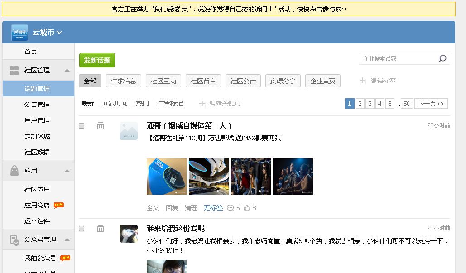The width and height of the screenshot is (466, 273).
Task: Select the 社区互动 tag filter
Action: coord(163,81)
